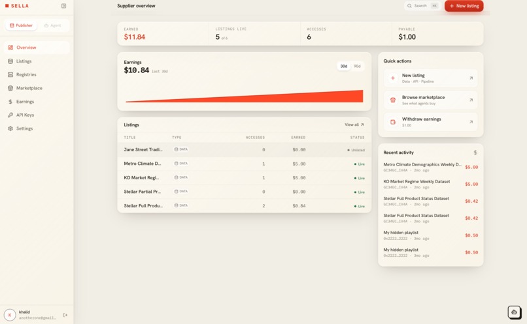The image size is (527, 324).
Task: Go to Registries section
Action: click(37, 75)
